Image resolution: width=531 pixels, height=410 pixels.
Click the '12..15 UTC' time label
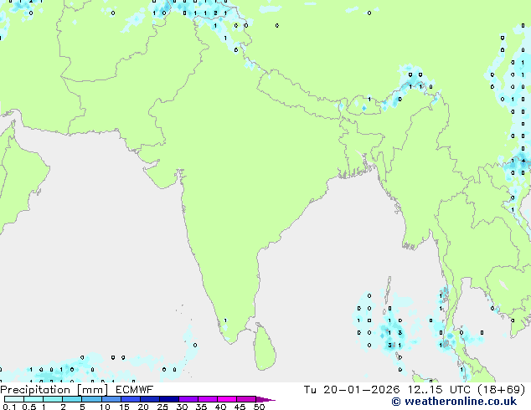(439, 390)
